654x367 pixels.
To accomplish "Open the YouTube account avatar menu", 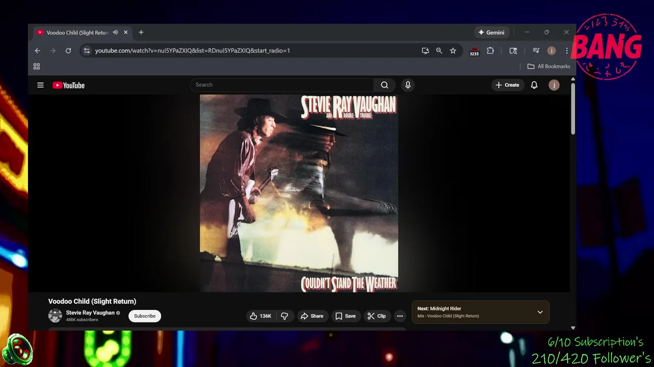I will (x=554, y=85).
